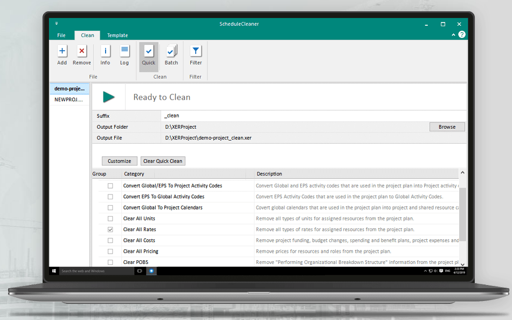The width and height of the screenshot is (512, 320).
Task: Click the Output Folder path field
Action: tap(295, 127)
